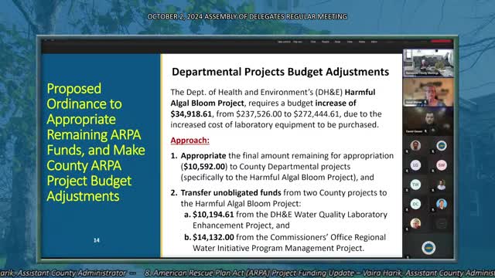Select the dark video tile of the man
495x278 pixels.
coord(428,121)
